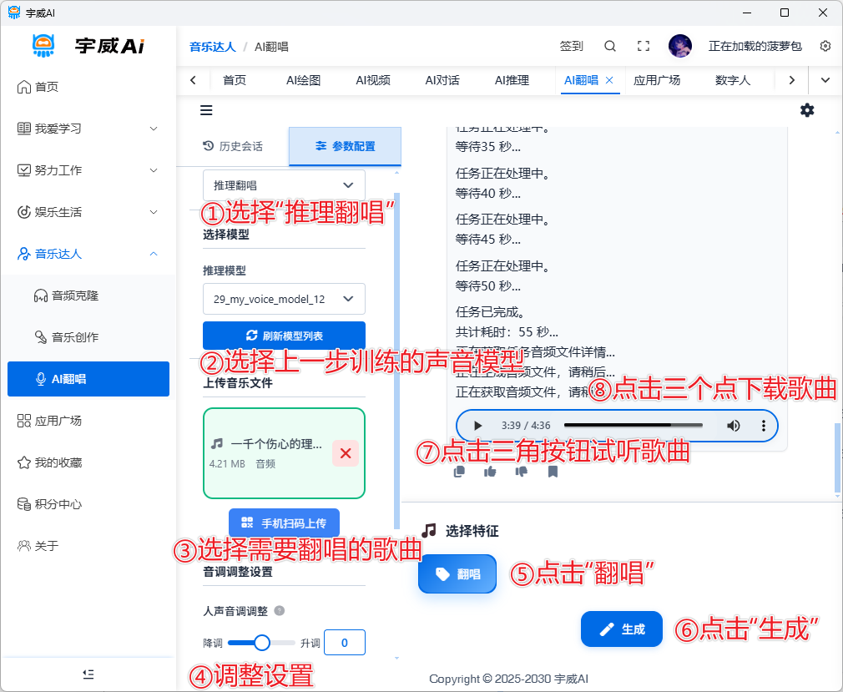Bookmark the response using bookmark icon
The width and height of the screenshot is (843, 692).
pos(553,472)
